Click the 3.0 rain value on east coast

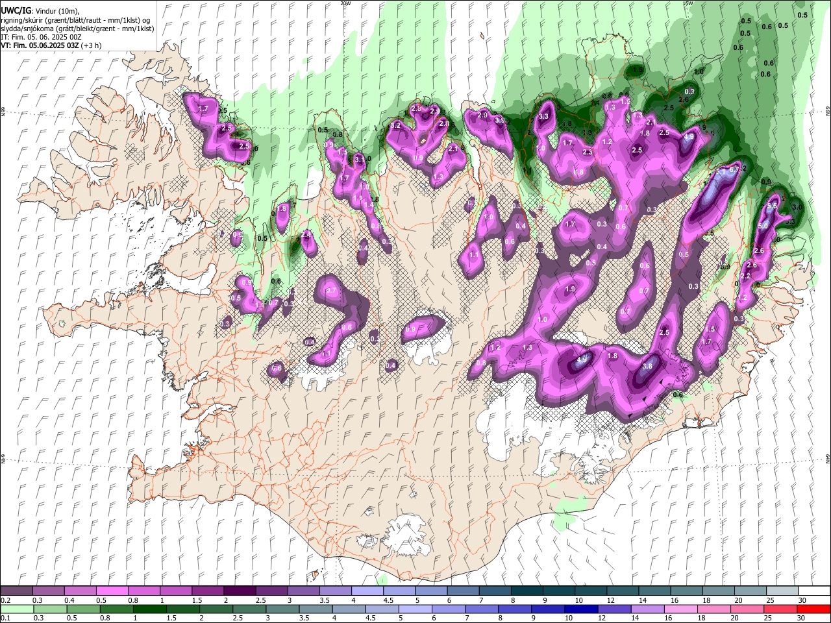(798, 207)
